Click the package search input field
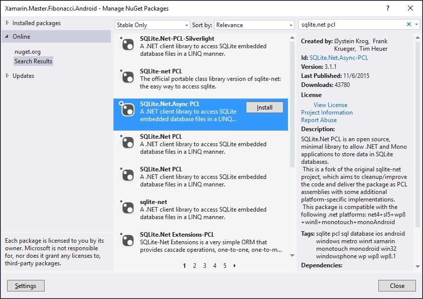The width and height of the screenshot is (423, 299). click(x=352, y=25)
